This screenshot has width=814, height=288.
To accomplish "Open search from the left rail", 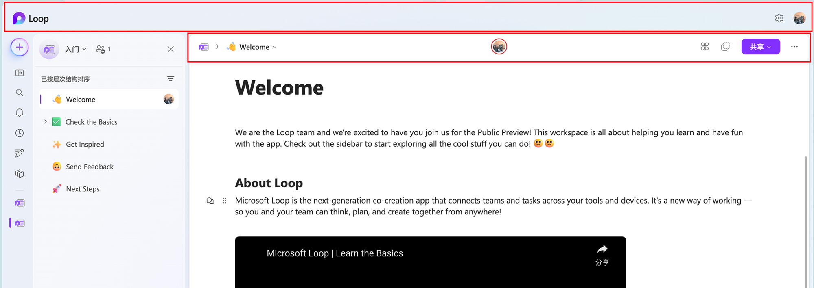I will click(20, 93).
